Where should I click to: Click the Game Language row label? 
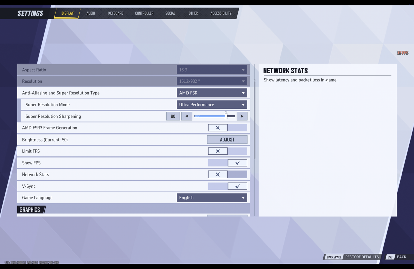pyautogui.click(x=37, y=198)
